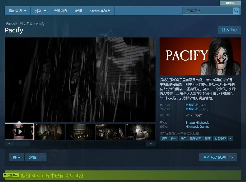Click the 愿望单 wishlist button
Screen dimensions: 246x182
(x=230, y=3)
